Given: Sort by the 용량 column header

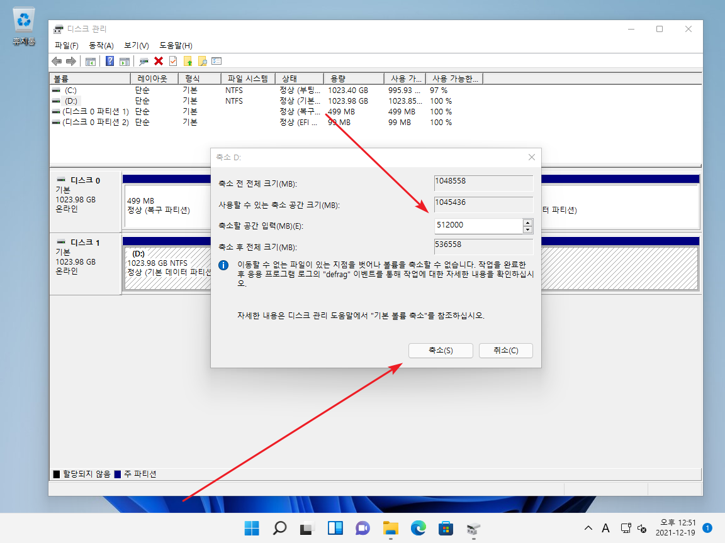Looking at the screenshot, I should tap(354, 79).
